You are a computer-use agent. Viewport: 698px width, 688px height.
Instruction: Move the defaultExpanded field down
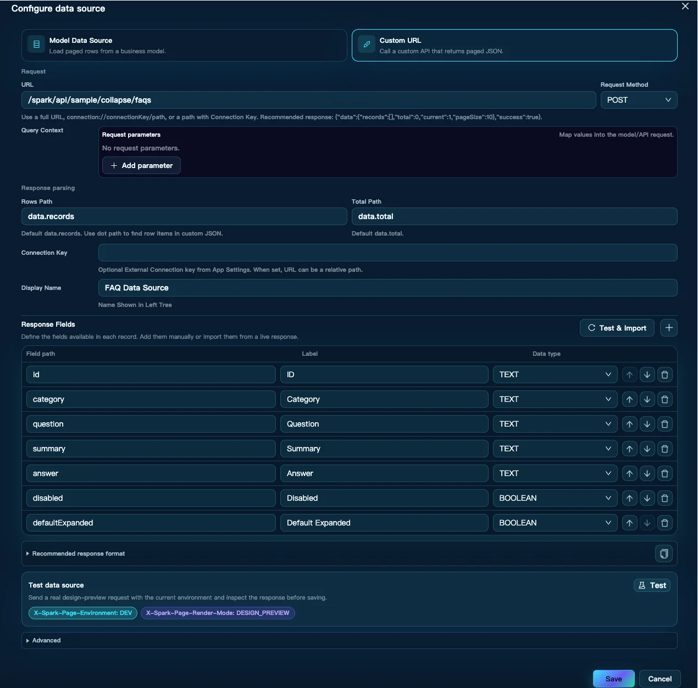[647, 523]
